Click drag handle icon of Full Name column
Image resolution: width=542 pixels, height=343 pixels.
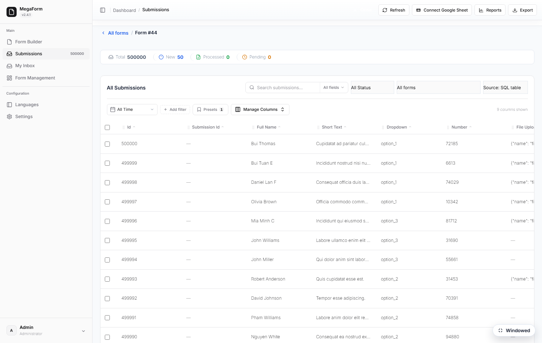253,127
